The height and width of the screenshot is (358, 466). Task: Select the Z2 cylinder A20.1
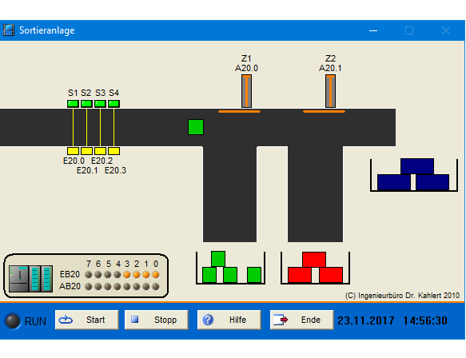(x=330, y=91)
